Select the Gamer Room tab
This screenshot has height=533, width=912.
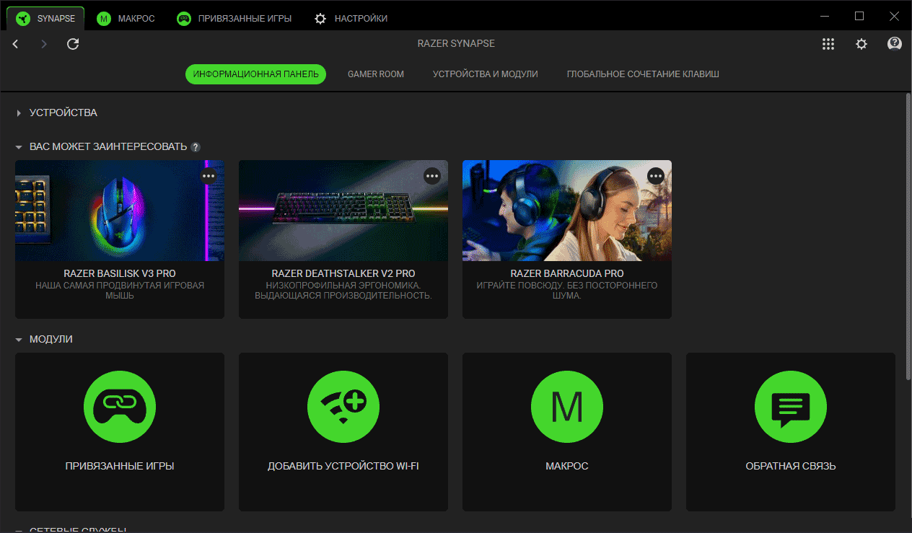tap(376, 74)
